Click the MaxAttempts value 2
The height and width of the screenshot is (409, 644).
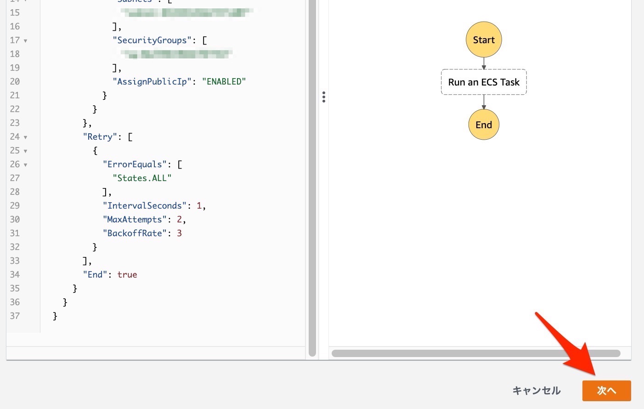(x=179, y=219)
